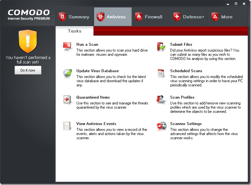This screenshot has height=185, width=251.
Task: Open the Scanner Settings link
Action: (186, 124)
